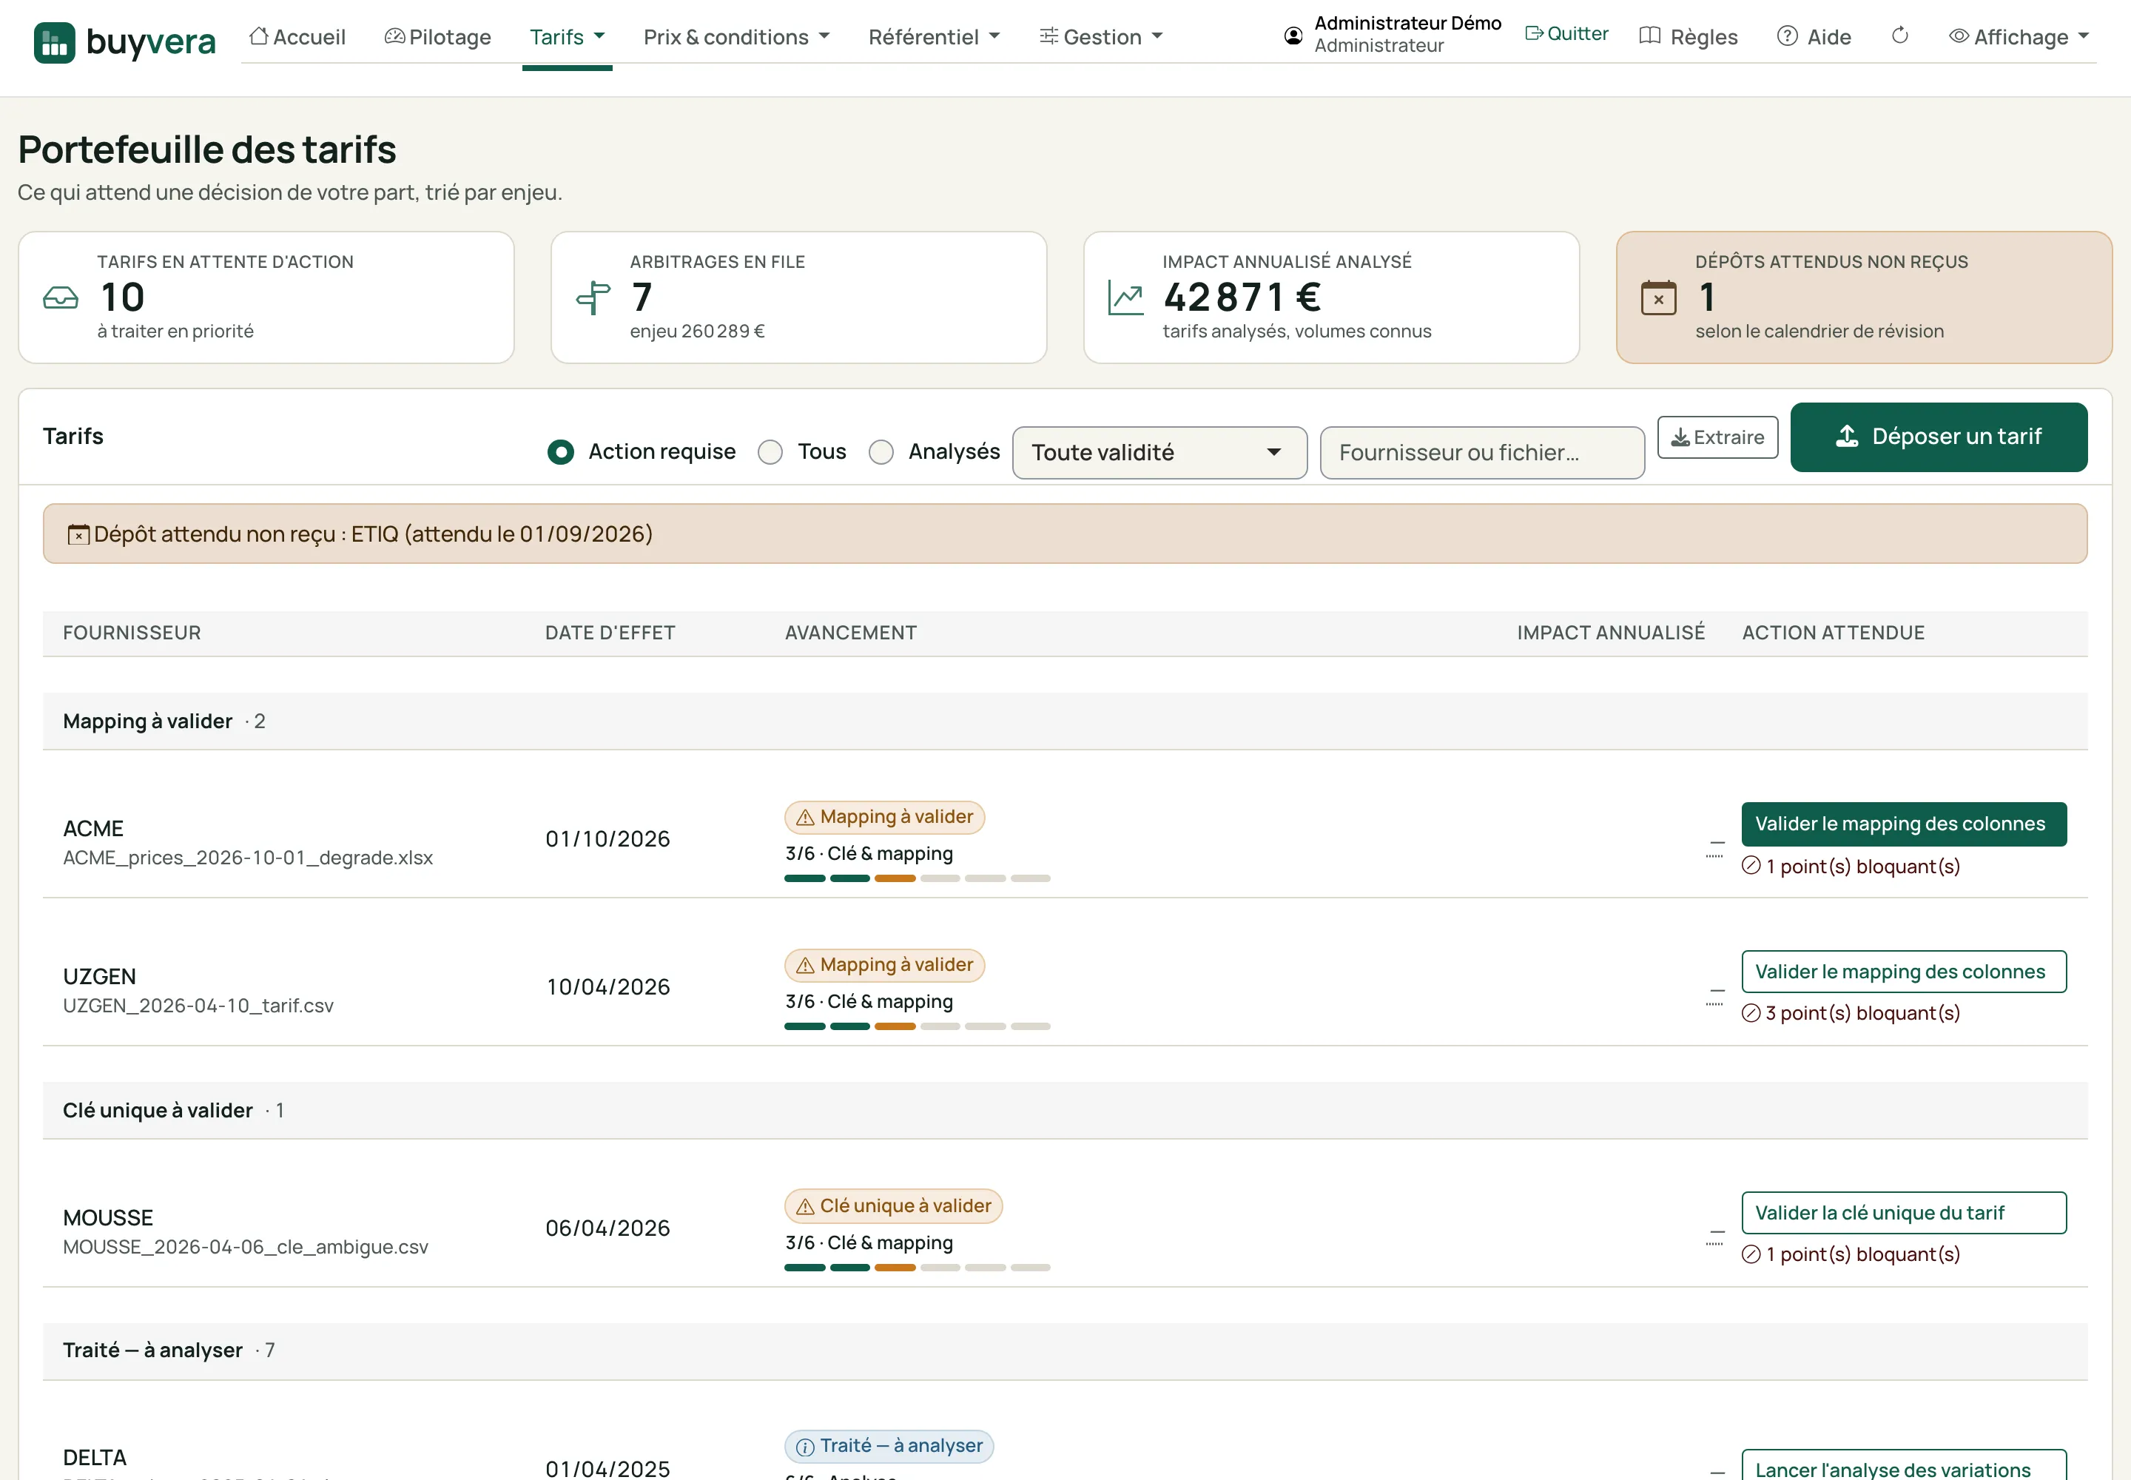Click Déposer un tarif button
The width and height of the screenshot is (2131, 1480).
pyautogui.click(x=1938, y=437)
